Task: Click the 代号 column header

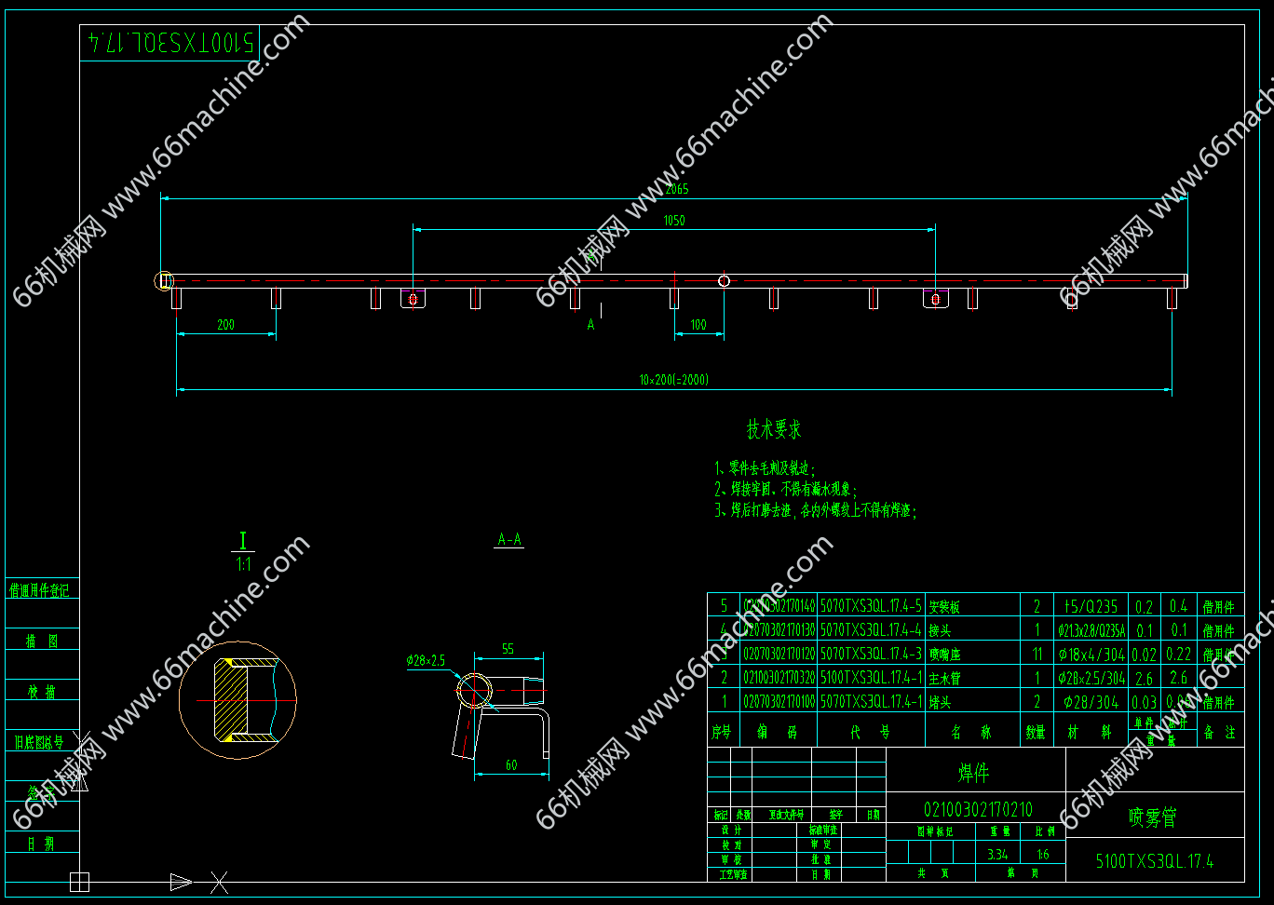Action: (x=870, y=733)
